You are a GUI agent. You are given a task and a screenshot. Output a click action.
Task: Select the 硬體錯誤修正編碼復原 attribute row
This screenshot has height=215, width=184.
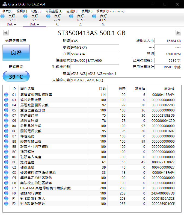[x=90, y=172]
